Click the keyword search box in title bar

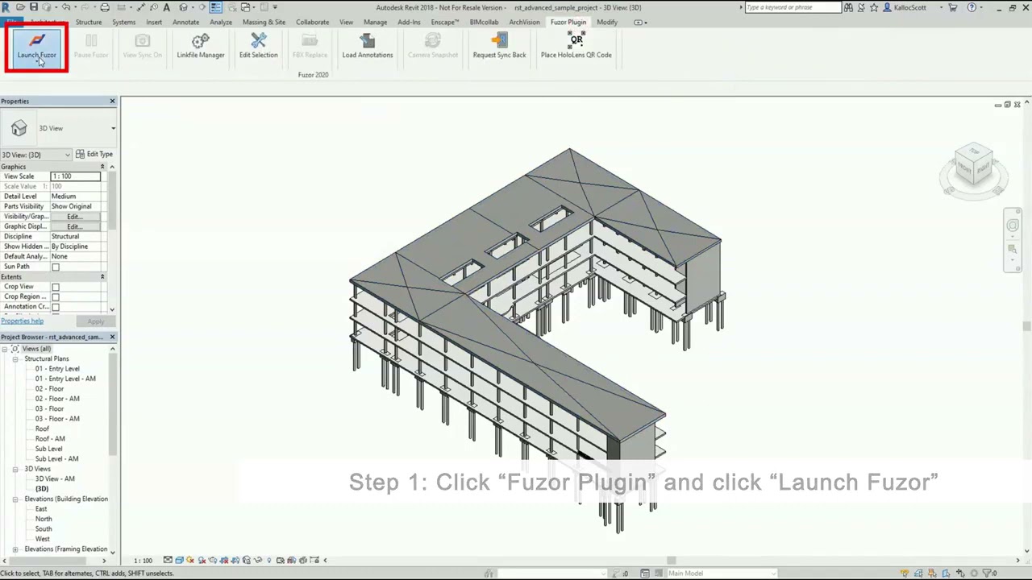[793, 7]
